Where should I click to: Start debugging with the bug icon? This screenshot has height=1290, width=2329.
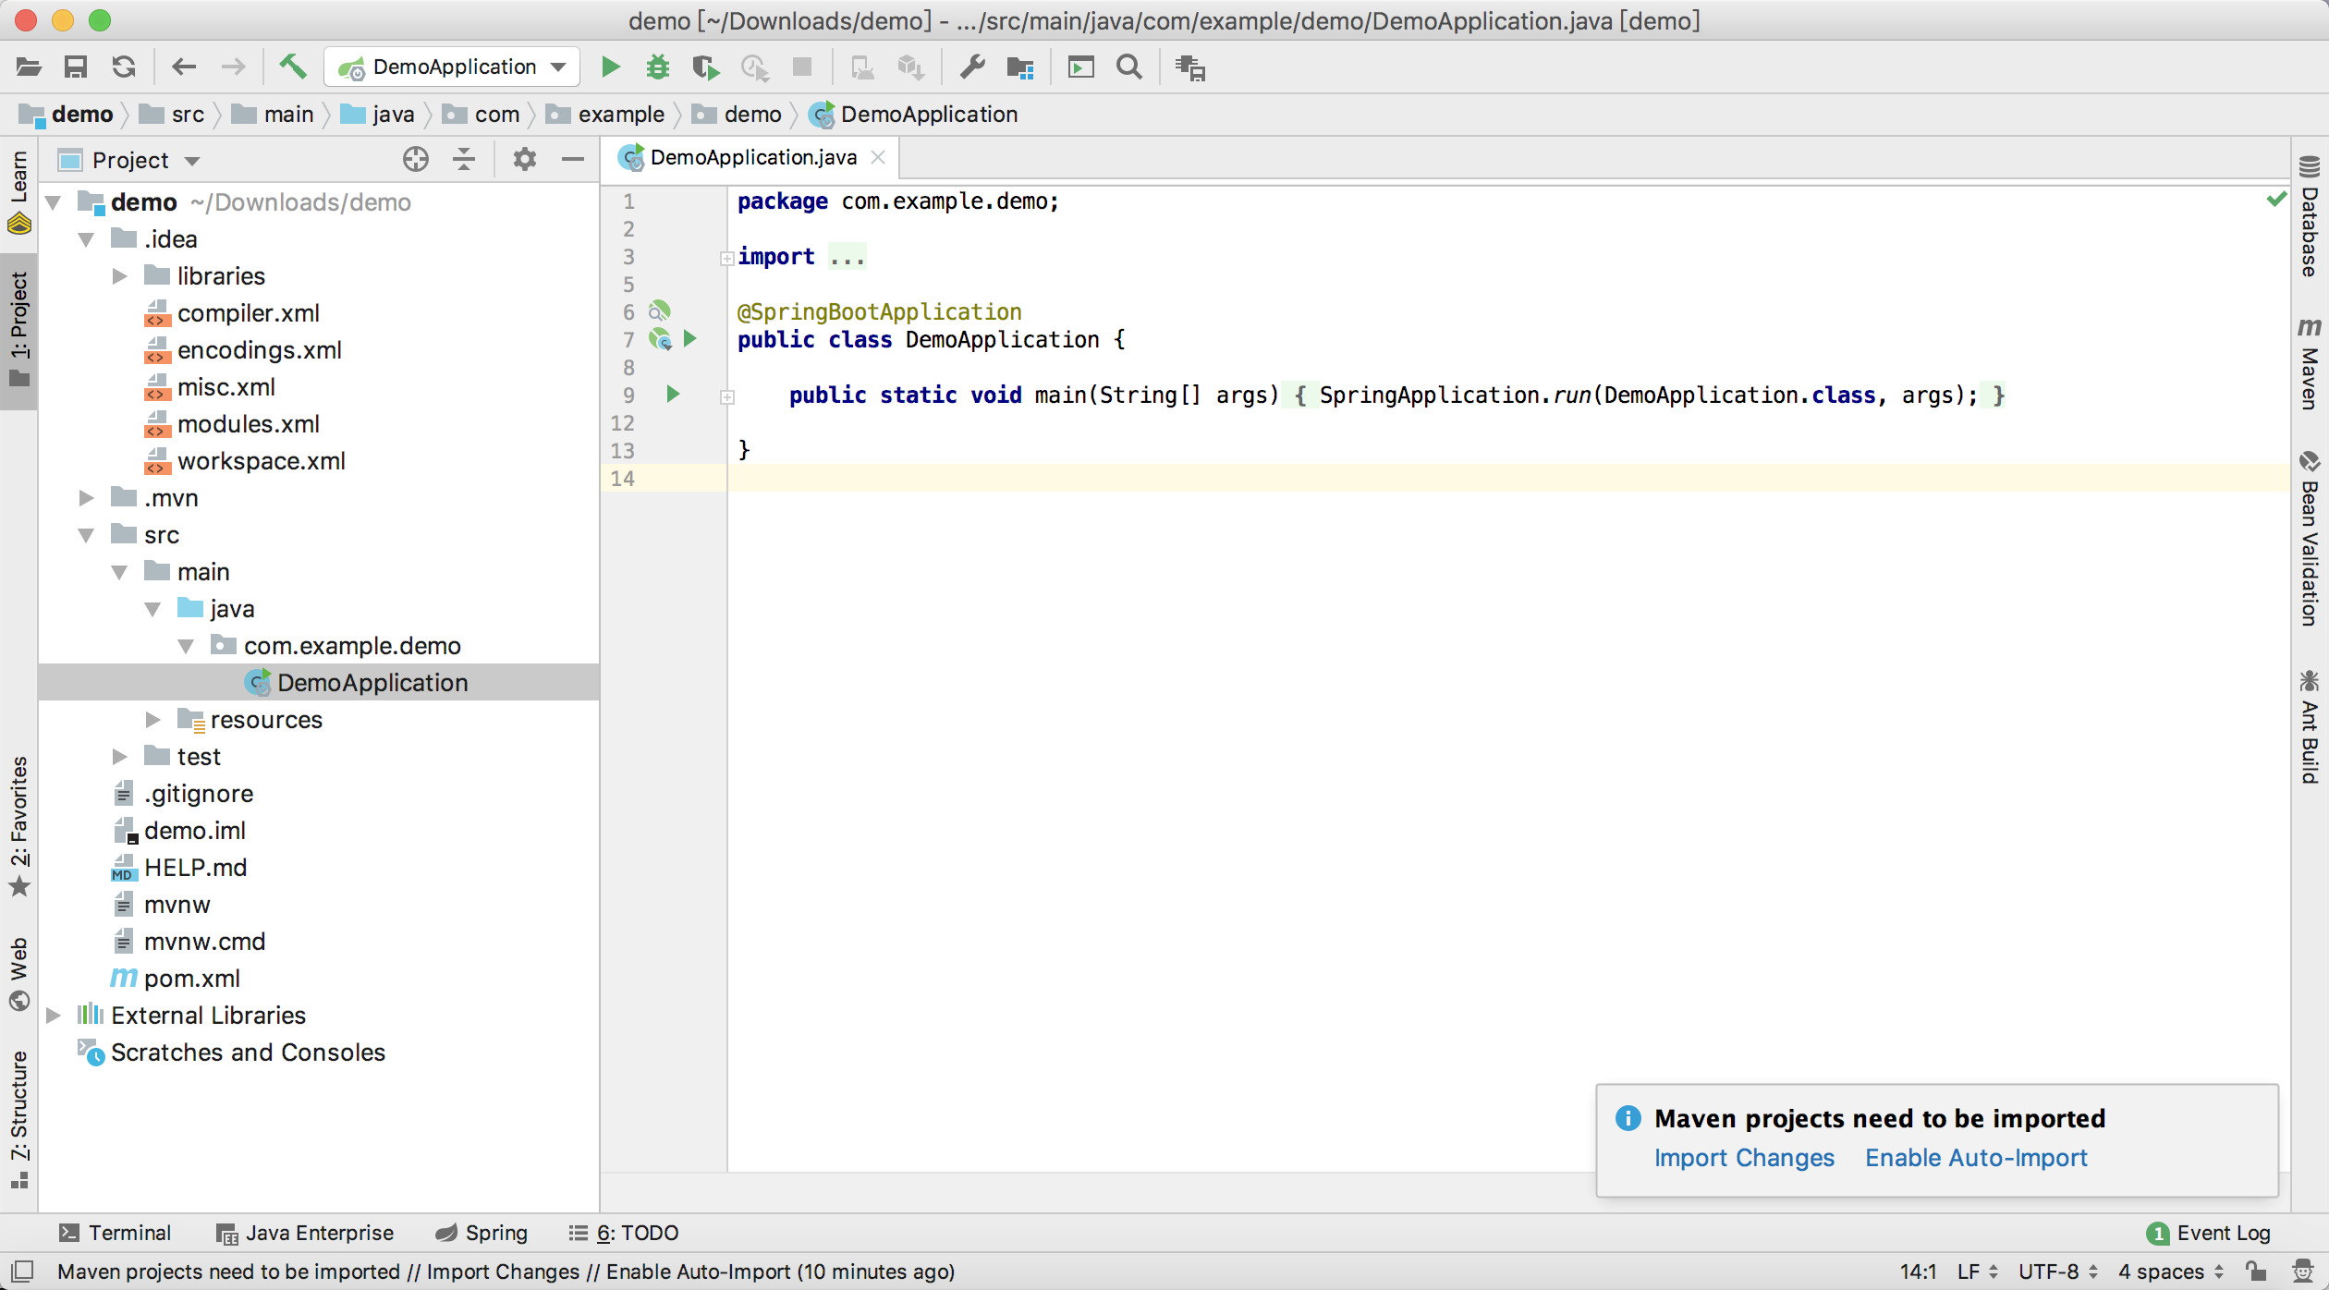658,67
